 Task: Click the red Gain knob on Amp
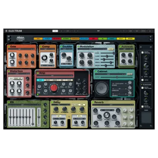click(54, 88)
